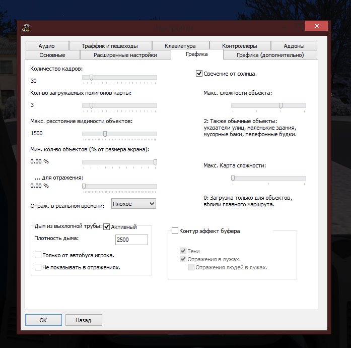Confirm settings with OK button
This screenshot has width=351, height=348.
click(43, 320)
